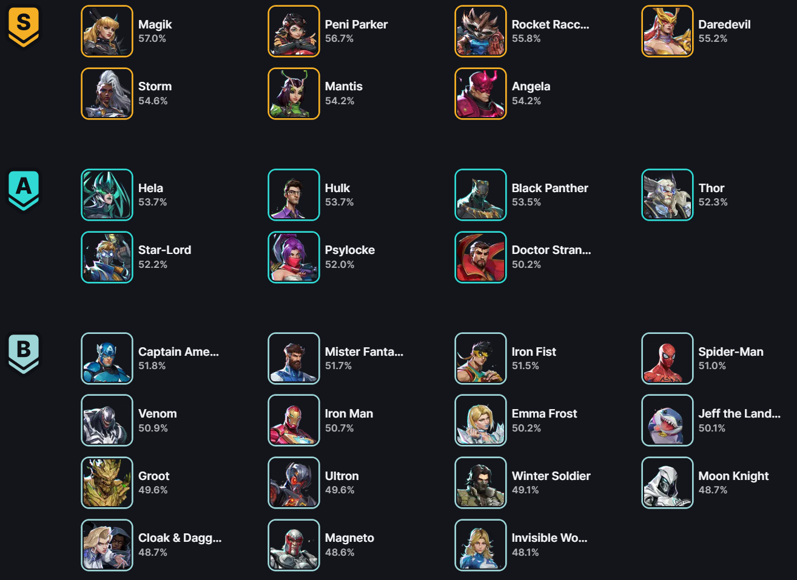Open the Groot hero portrait

tap(107, 482)
